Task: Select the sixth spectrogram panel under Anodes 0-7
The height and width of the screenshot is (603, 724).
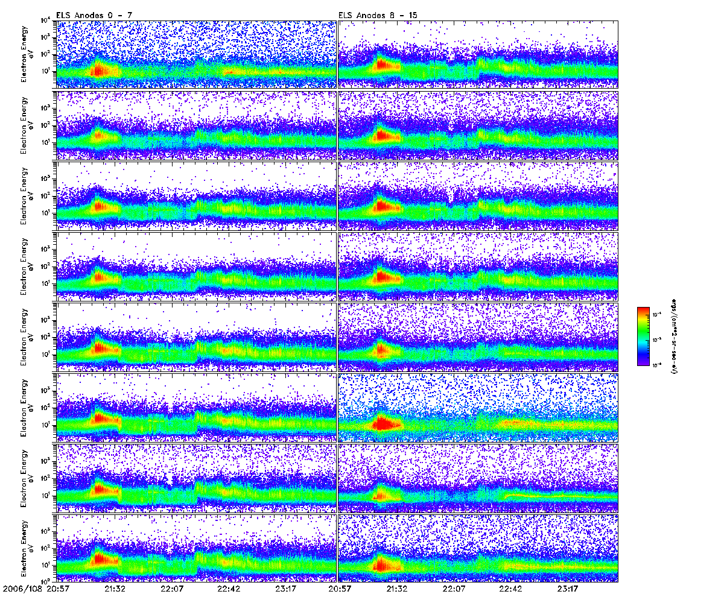Action: coord(196,407)
